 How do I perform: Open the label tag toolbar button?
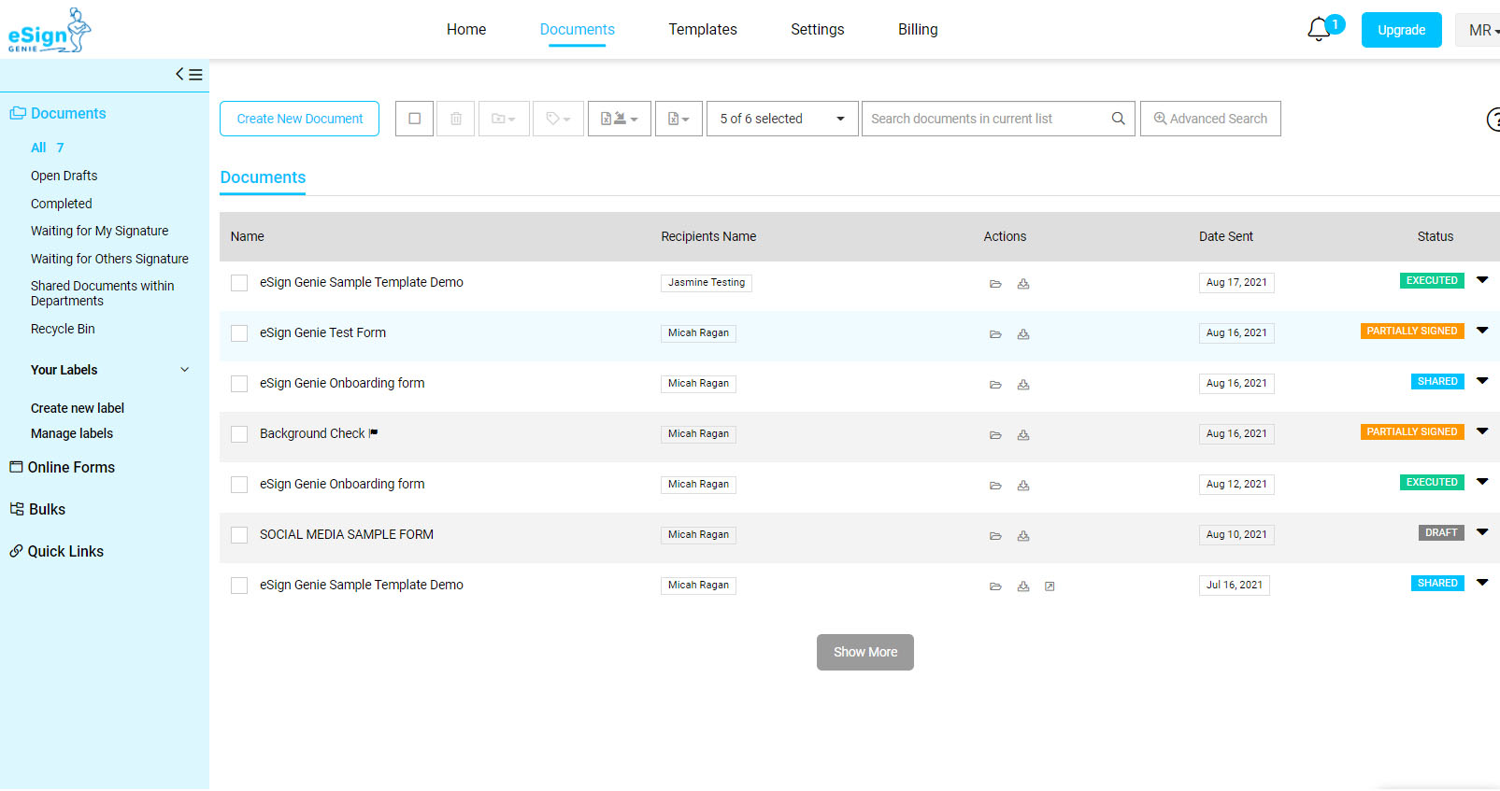coord(558,119)
